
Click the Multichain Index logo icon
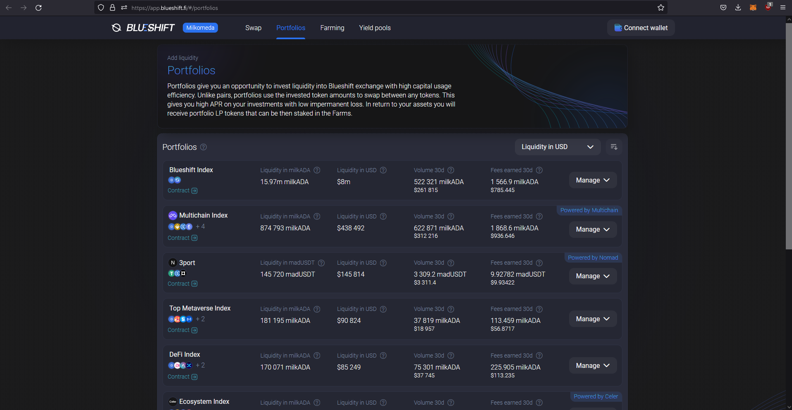tap(173, 216)
